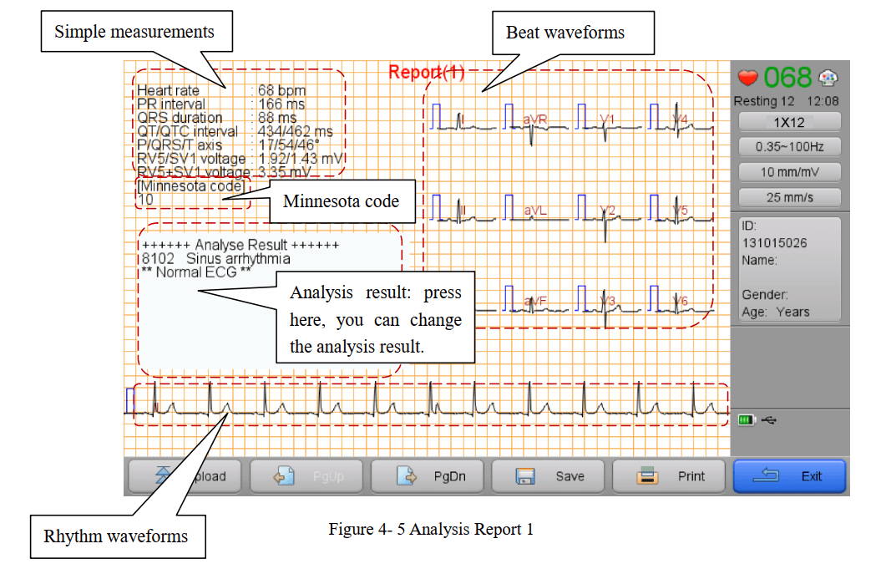
Task: Select the patient ID information panel
Action: coord(789,269)
